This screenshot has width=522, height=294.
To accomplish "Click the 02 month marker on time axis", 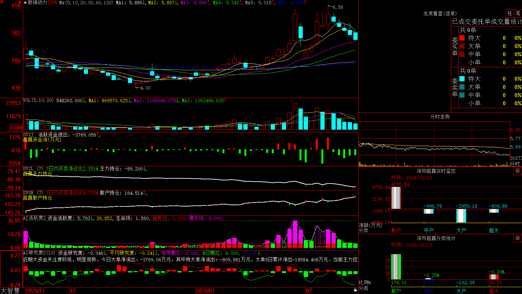I will click(x=309, y=291).
